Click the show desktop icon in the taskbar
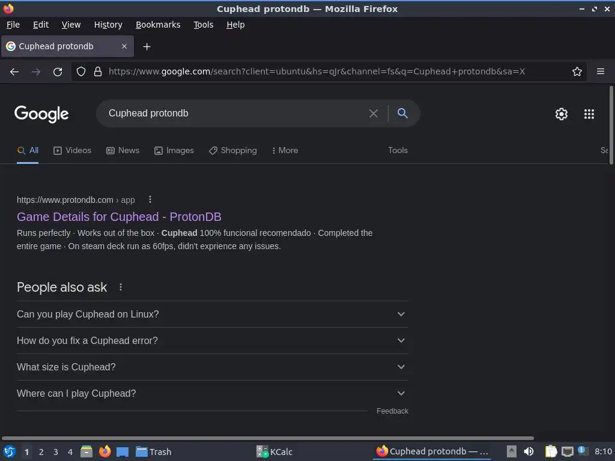 pyautogui.click(x=123, y=452)
